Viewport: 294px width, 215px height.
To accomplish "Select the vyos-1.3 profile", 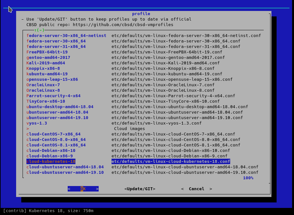I will [37, 123].
